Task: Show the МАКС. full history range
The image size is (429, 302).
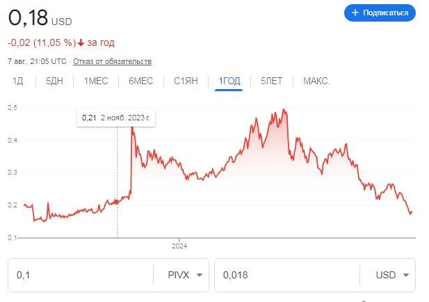Action: 316,81
